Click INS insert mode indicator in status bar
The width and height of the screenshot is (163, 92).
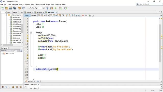(161, 90)
